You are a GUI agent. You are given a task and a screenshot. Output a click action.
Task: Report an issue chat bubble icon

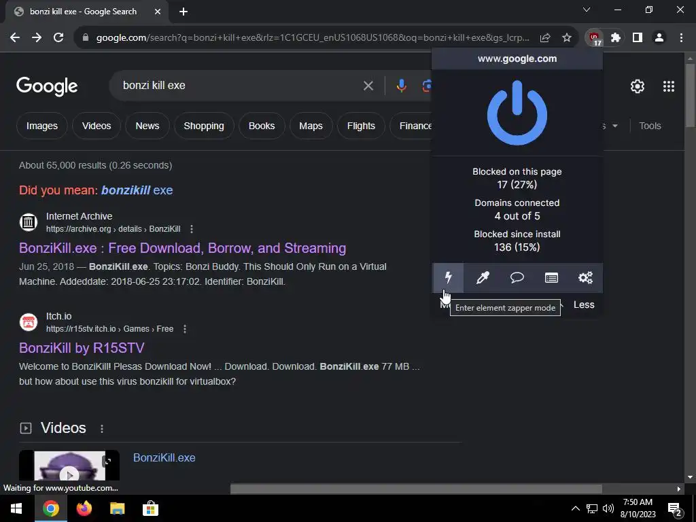517,278
